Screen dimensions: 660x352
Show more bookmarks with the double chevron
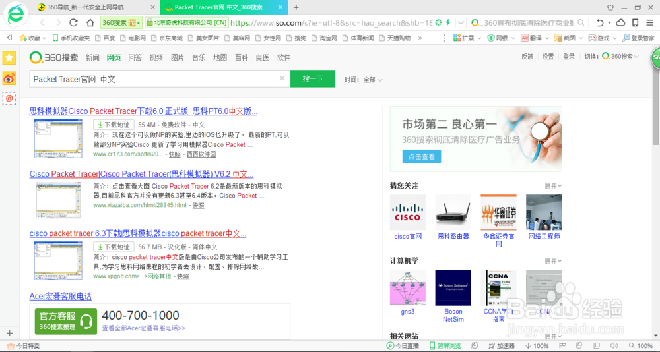click(420, 38)
